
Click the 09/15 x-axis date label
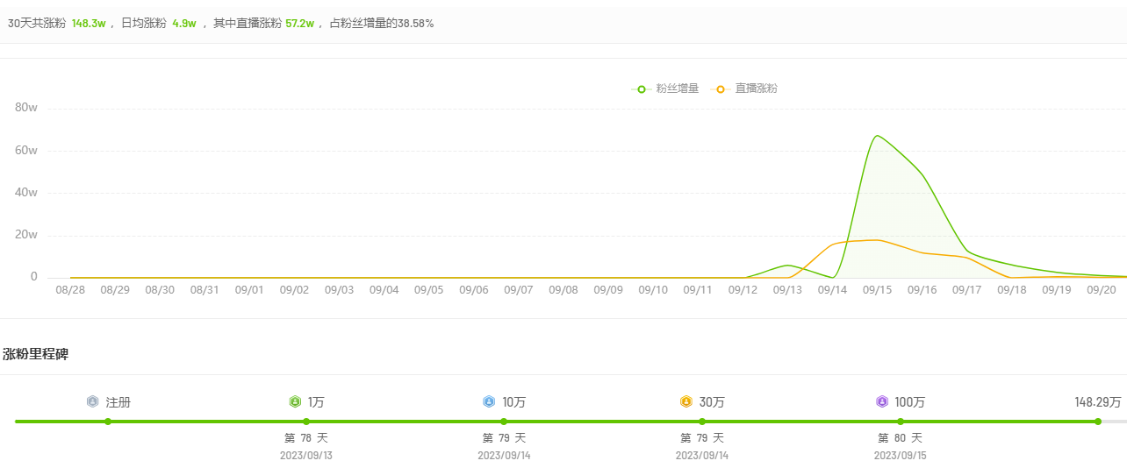(x=877, y=289)
